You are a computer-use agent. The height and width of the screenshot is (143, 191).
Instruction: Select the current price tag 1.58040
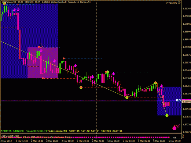click(x=186, y=102)
